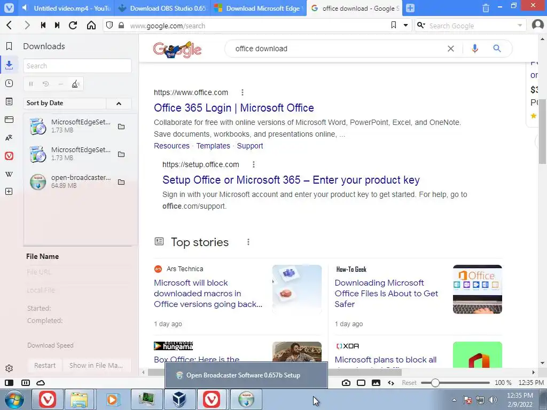
Task: Toggle the panel visibility in status bar
Action: (10, 382)
